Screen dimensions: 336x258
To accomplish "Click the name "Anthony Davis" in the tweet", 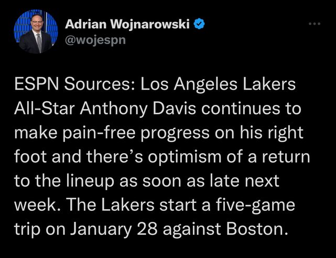I will [x=138, y=109].
